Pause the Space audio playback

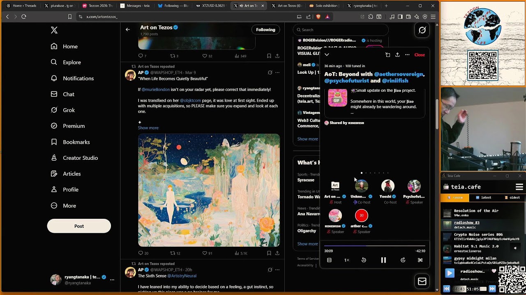383,260
